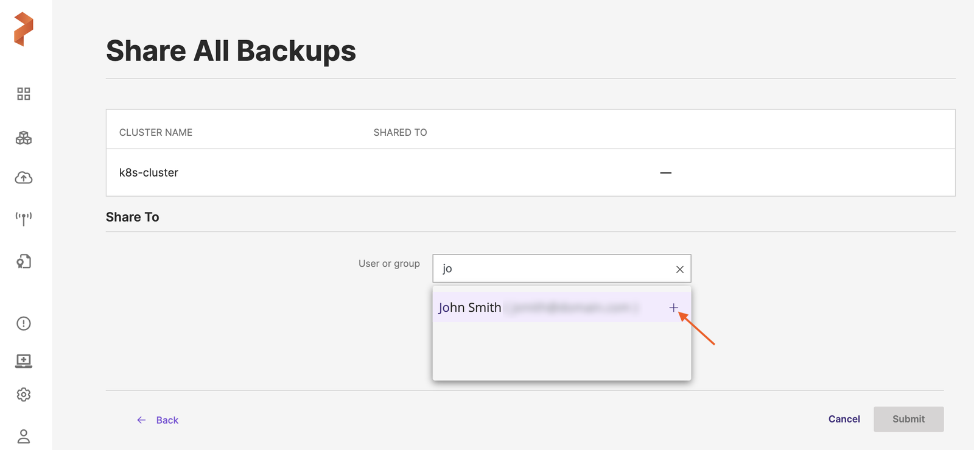Open the dashboard grid icon
This screenshot has width=974, height=450.
pyautogui.click(x=24, y=94)
